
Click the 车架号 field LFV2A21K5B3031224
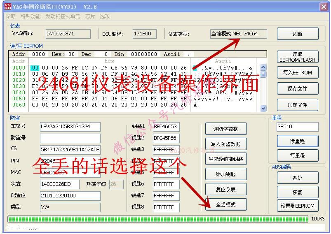(x=70, y=127)
